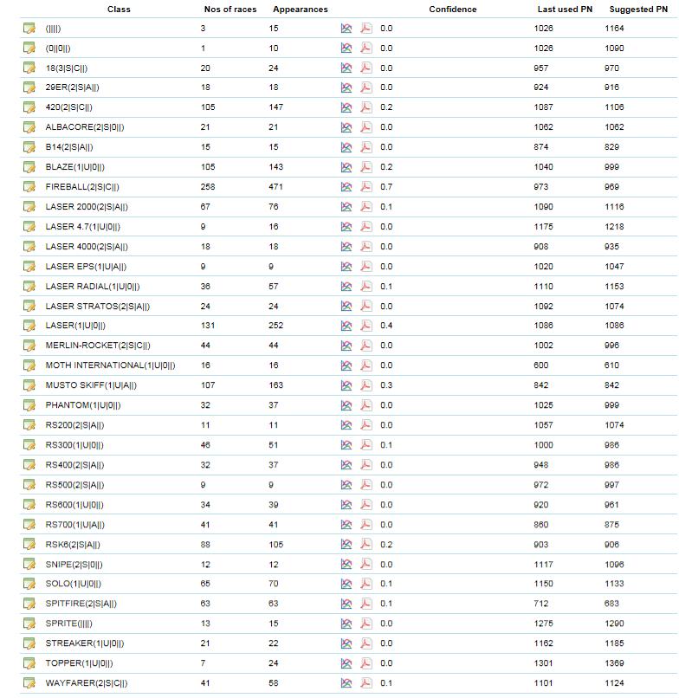Viewport: 679px width, 698px height.
Task: Select the MOTH INTERNATIONAL(1|U|0||) class name
Action: click(110, 365)
